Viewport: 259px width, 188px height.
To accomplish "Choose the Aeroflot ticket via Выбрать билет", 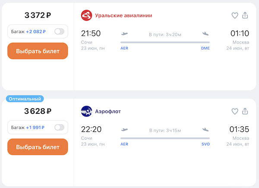I will point(38,147).
